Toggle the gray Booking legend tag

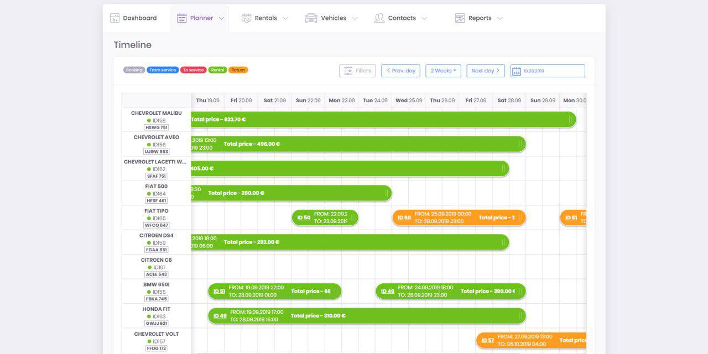[x=134, y=70]
